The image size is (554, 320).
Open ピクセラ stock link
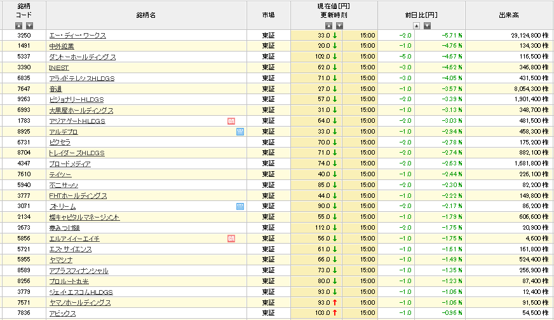(x=60, y=143)
